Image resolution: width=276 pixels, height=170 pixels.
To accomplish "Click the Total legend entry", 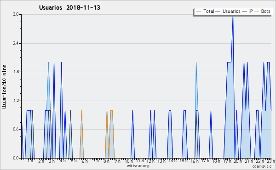I will point(205,11).
